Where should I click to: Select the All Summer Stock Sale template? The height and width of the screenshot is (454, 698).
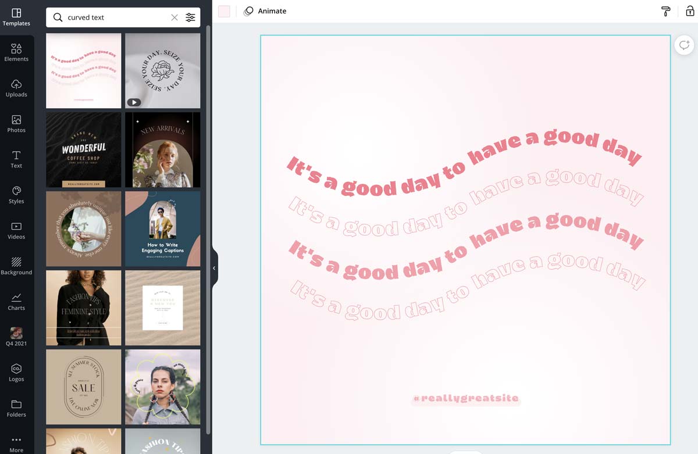click(84, 387)
